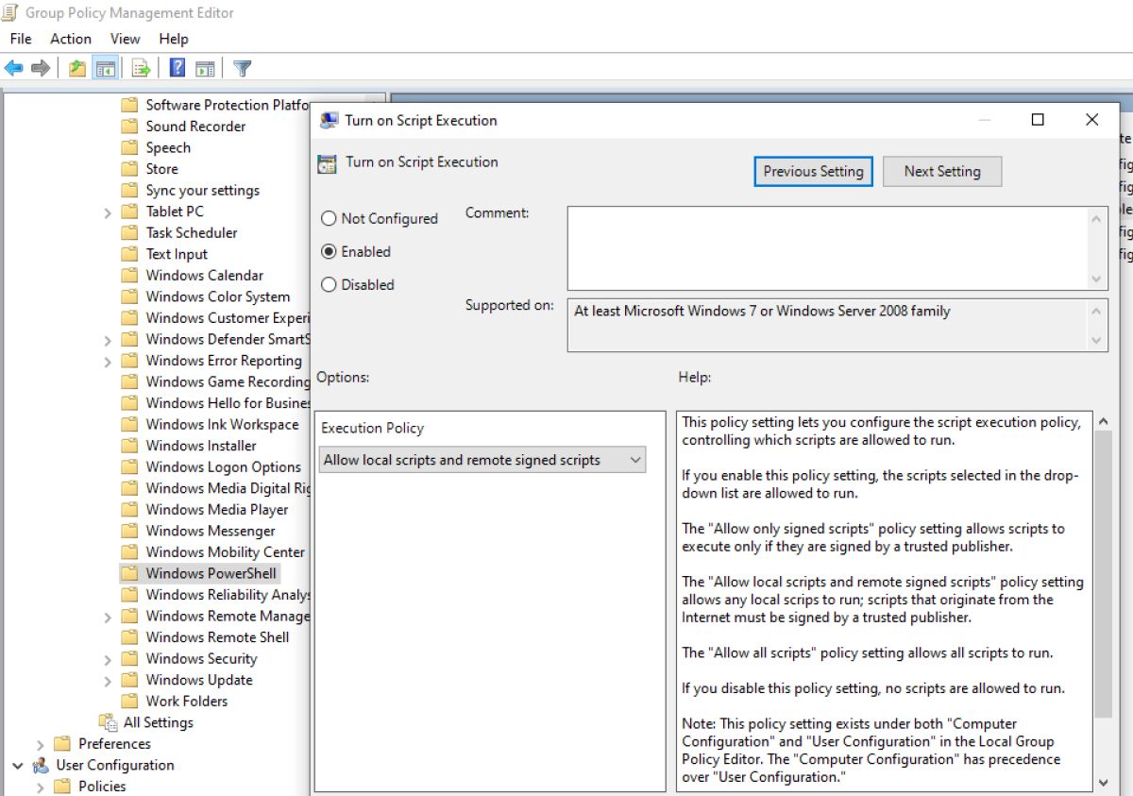Viewport: 1133px width, 796px height.
Task: Click the Work Folders folder icon
Action: (129, 701)
